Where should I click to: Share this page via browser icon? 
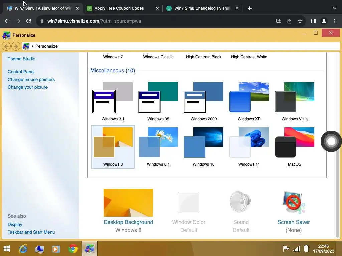(289, 21)
